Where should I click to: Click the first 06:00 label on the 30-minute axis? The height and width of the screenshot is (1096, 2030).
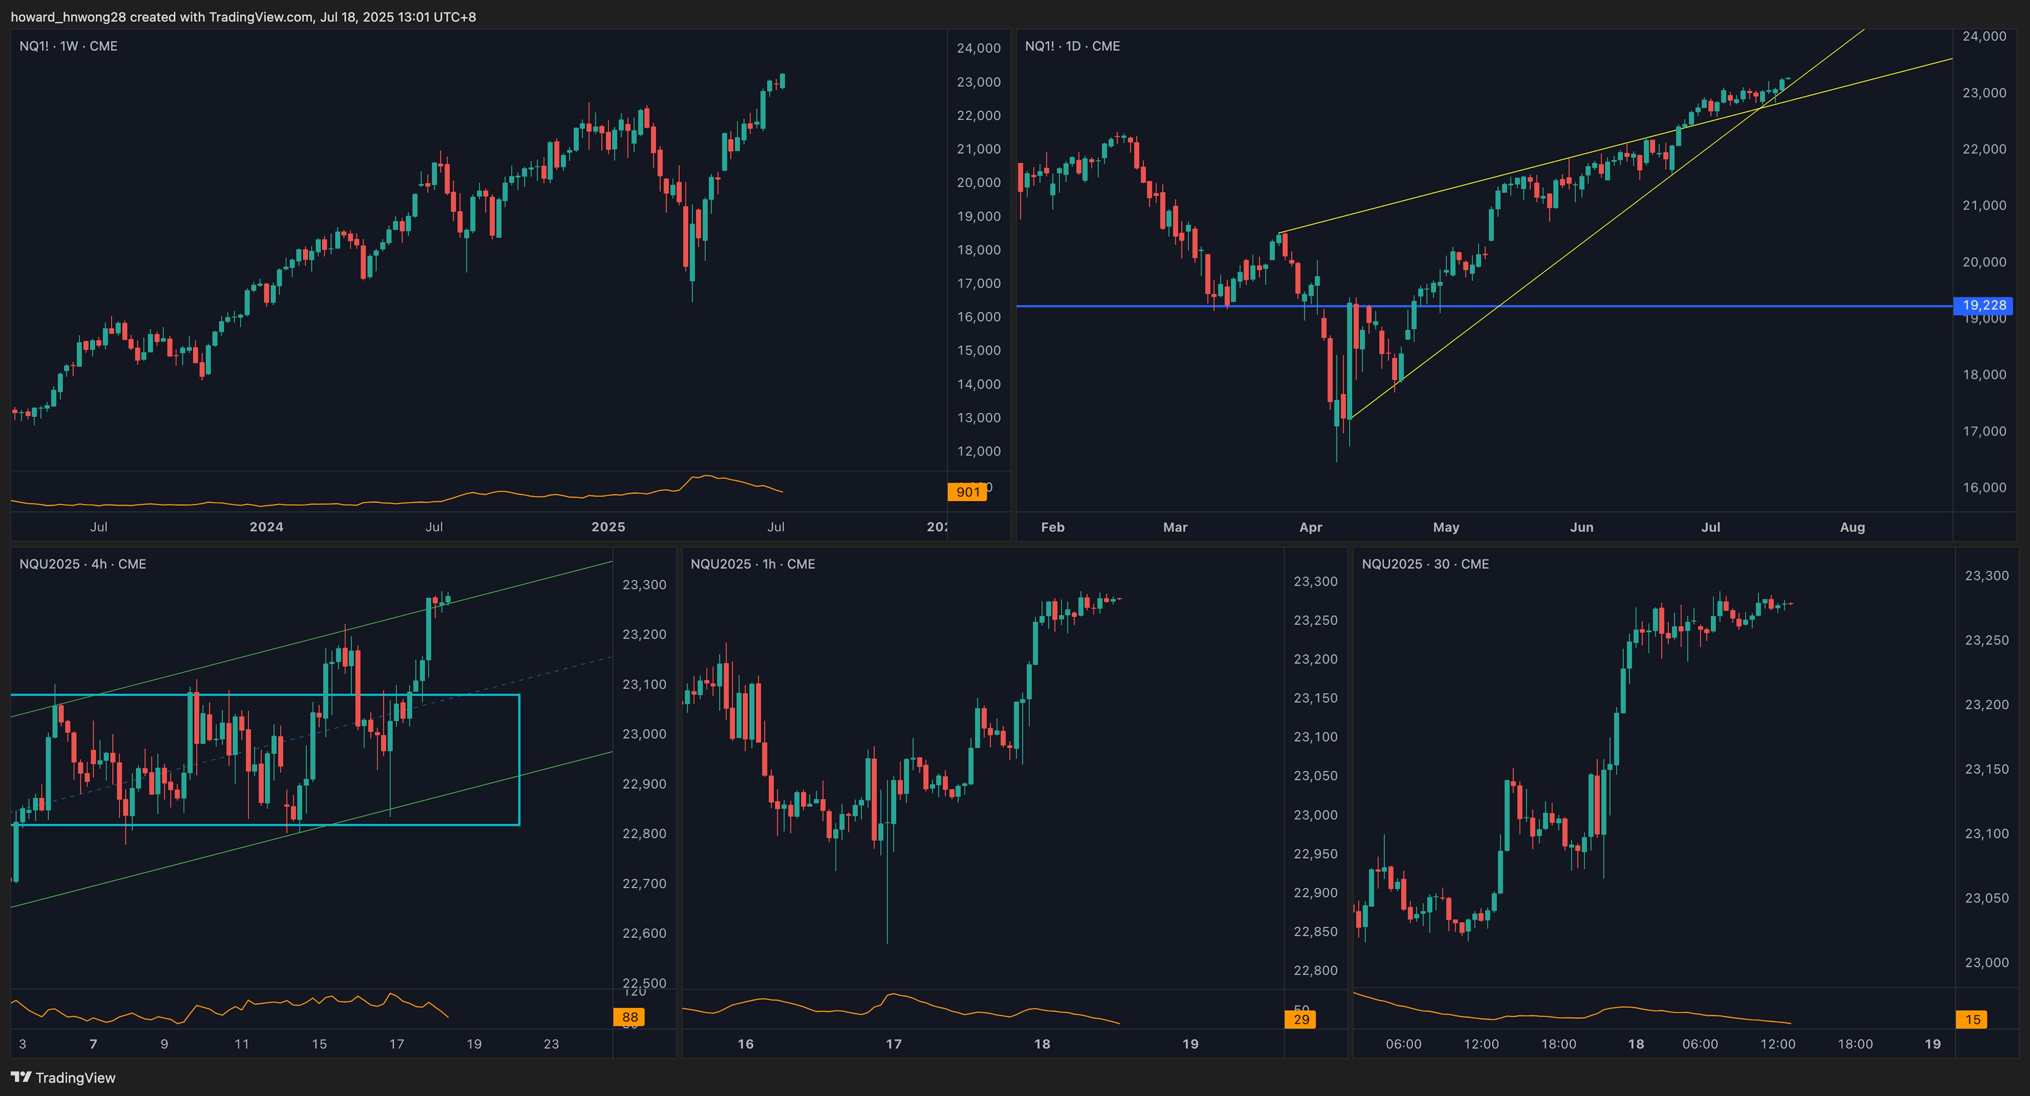1404,1044
